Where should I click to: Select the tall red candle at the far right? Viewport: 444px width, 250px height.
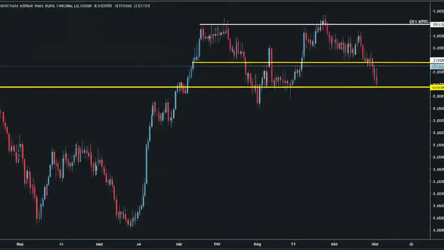click(x=377, y=76)
